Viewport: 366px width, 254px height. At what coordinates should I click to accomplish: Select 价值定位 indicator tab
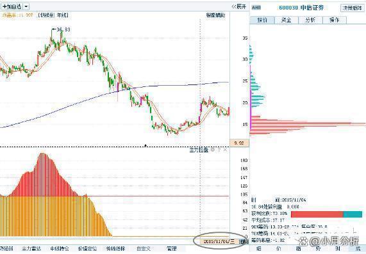point(88,249)
